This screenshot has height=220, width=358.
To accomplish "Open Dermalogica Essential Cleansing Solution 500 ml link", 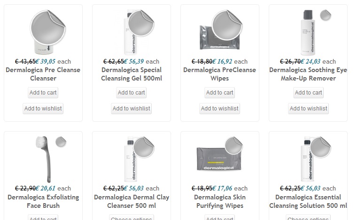I will [308, 201].
